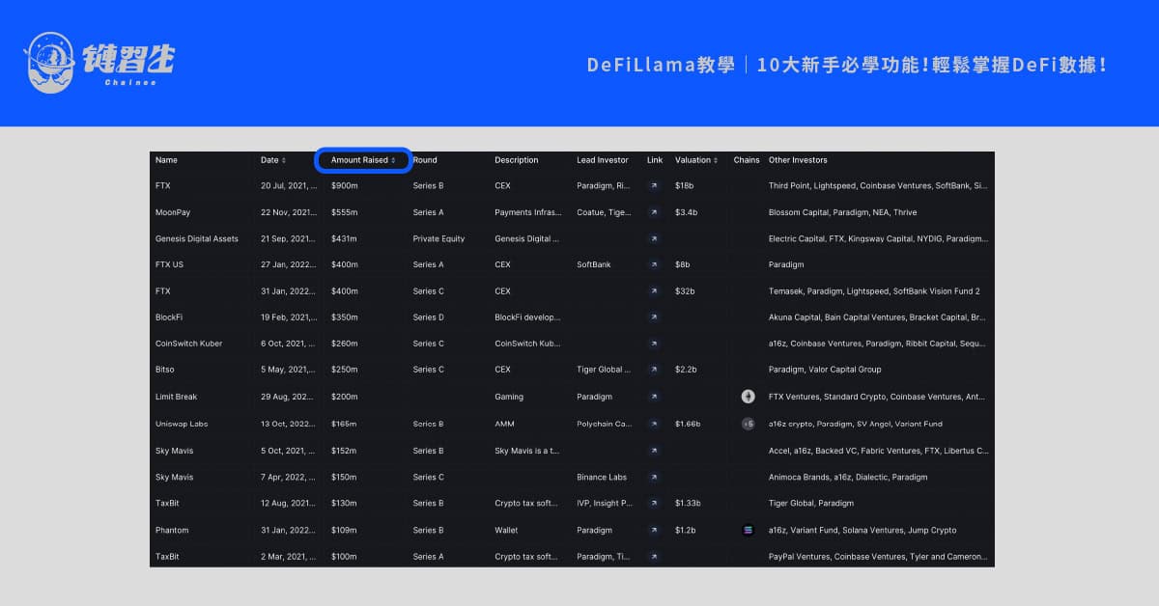Click the $555m amount raised value
Screen dimensions: 1159x606
[345, 212]
